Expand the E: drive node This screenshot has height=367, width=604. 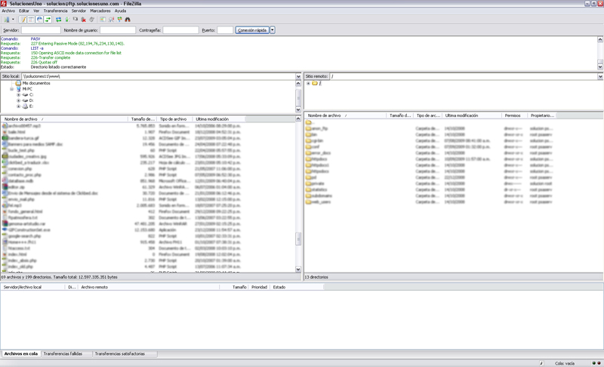(18, 106)
